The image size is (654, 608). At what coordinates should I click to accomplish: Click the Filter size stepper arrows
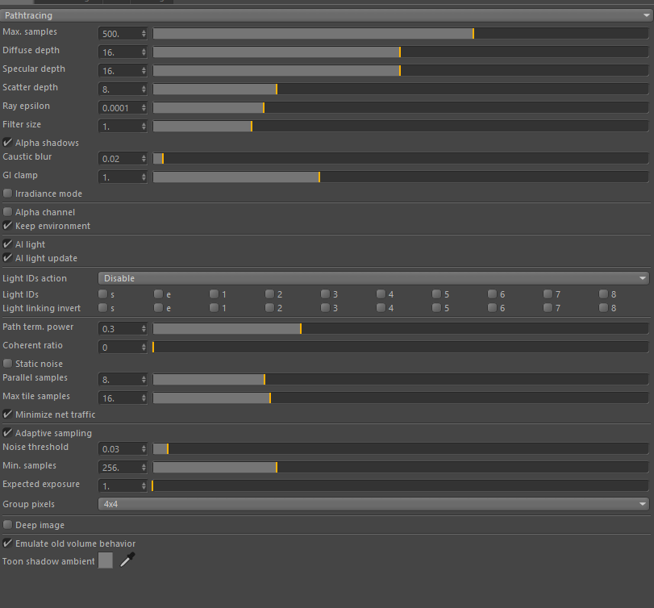click(x=144, y=126)
